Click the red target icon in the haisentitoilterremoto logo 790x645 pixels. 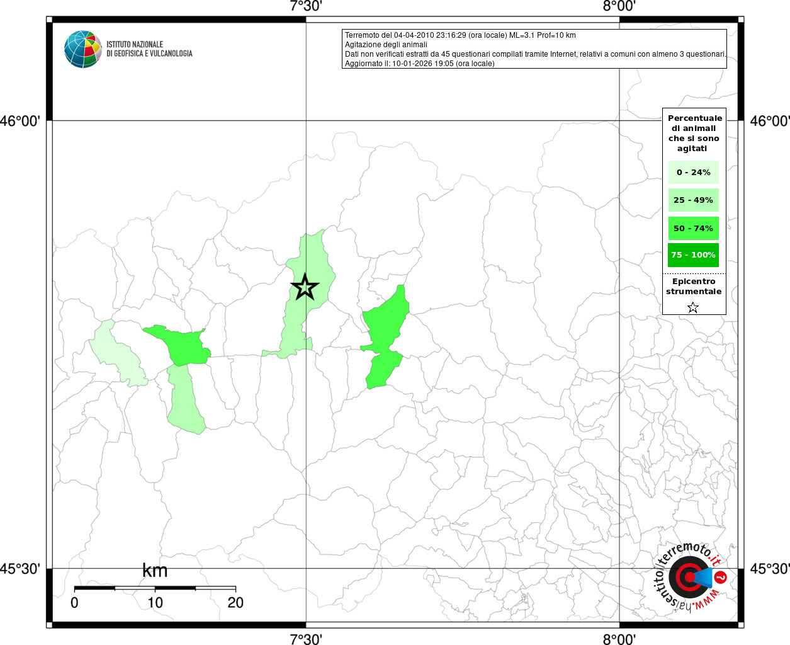(689, 577)
